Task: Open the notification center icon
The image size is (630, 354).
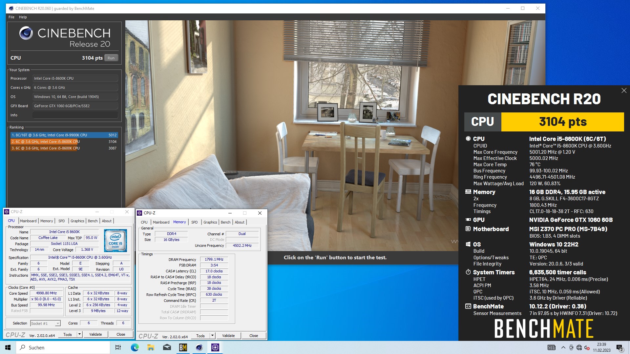Action: point(619,347)
